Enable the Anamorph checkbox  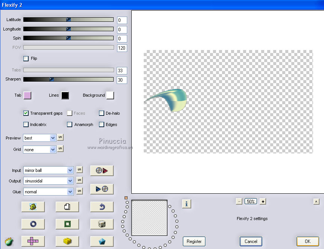(69, 124)
